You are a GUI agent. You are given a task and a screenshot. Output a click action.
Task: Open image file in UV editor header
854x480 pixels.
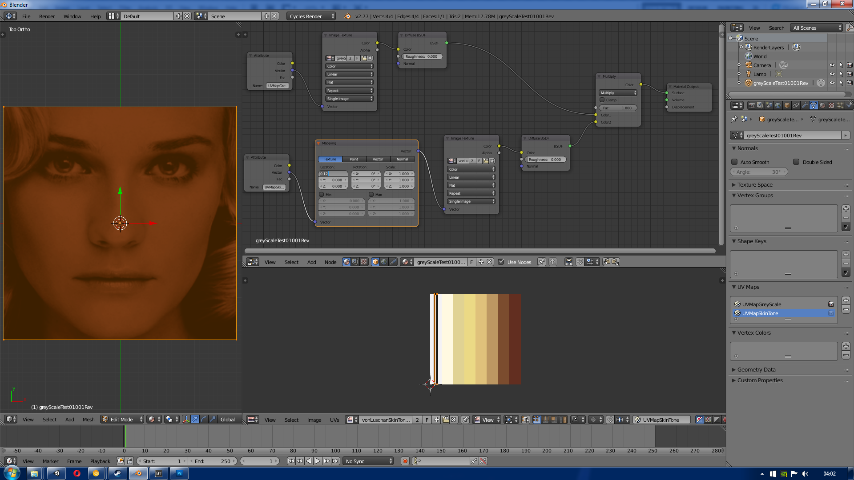coord(445,420)
